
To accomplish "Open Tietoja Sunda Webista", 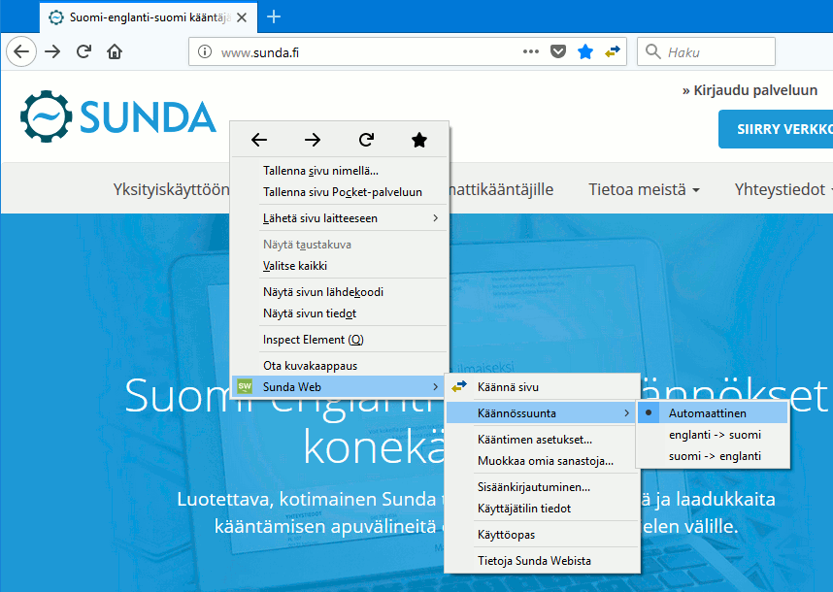I will click(x=543, y=560).
